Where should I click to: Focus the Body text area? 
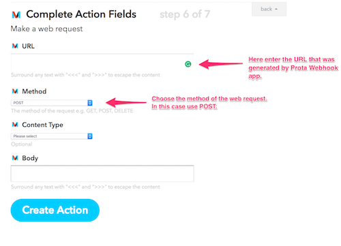point(102,174)
